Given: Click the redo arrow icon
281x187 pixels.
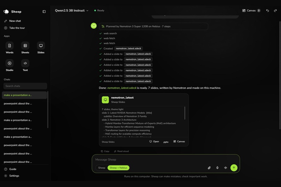Looking at the screenshot, I should (x=275, y=10).
